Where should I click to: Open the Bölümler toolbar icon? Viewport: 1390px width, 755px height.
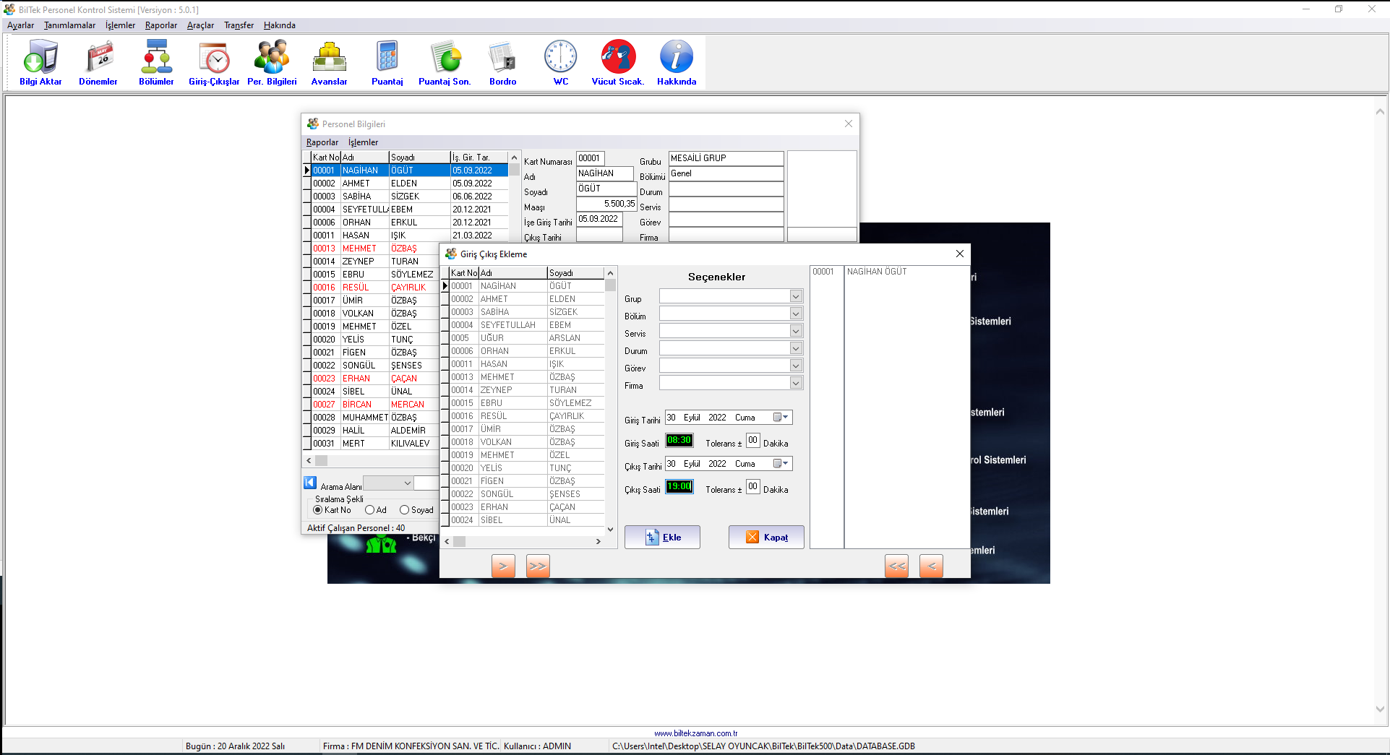click(156, 63)
